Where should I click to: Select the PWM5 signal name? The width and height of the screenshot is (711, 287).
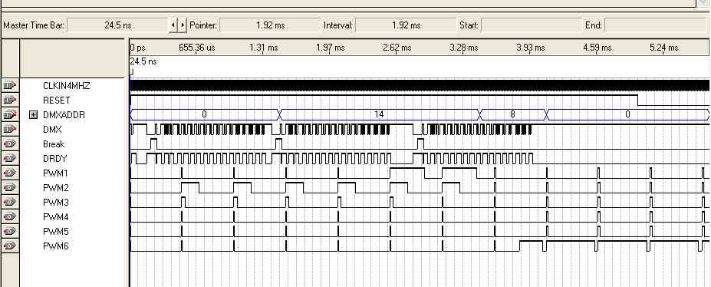pos(56,231)
